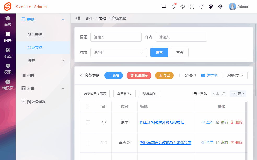Screen dimensions: 257x160
Task: Click the 标题 input field
Action: pyautogui.click(x=116, y=37)
